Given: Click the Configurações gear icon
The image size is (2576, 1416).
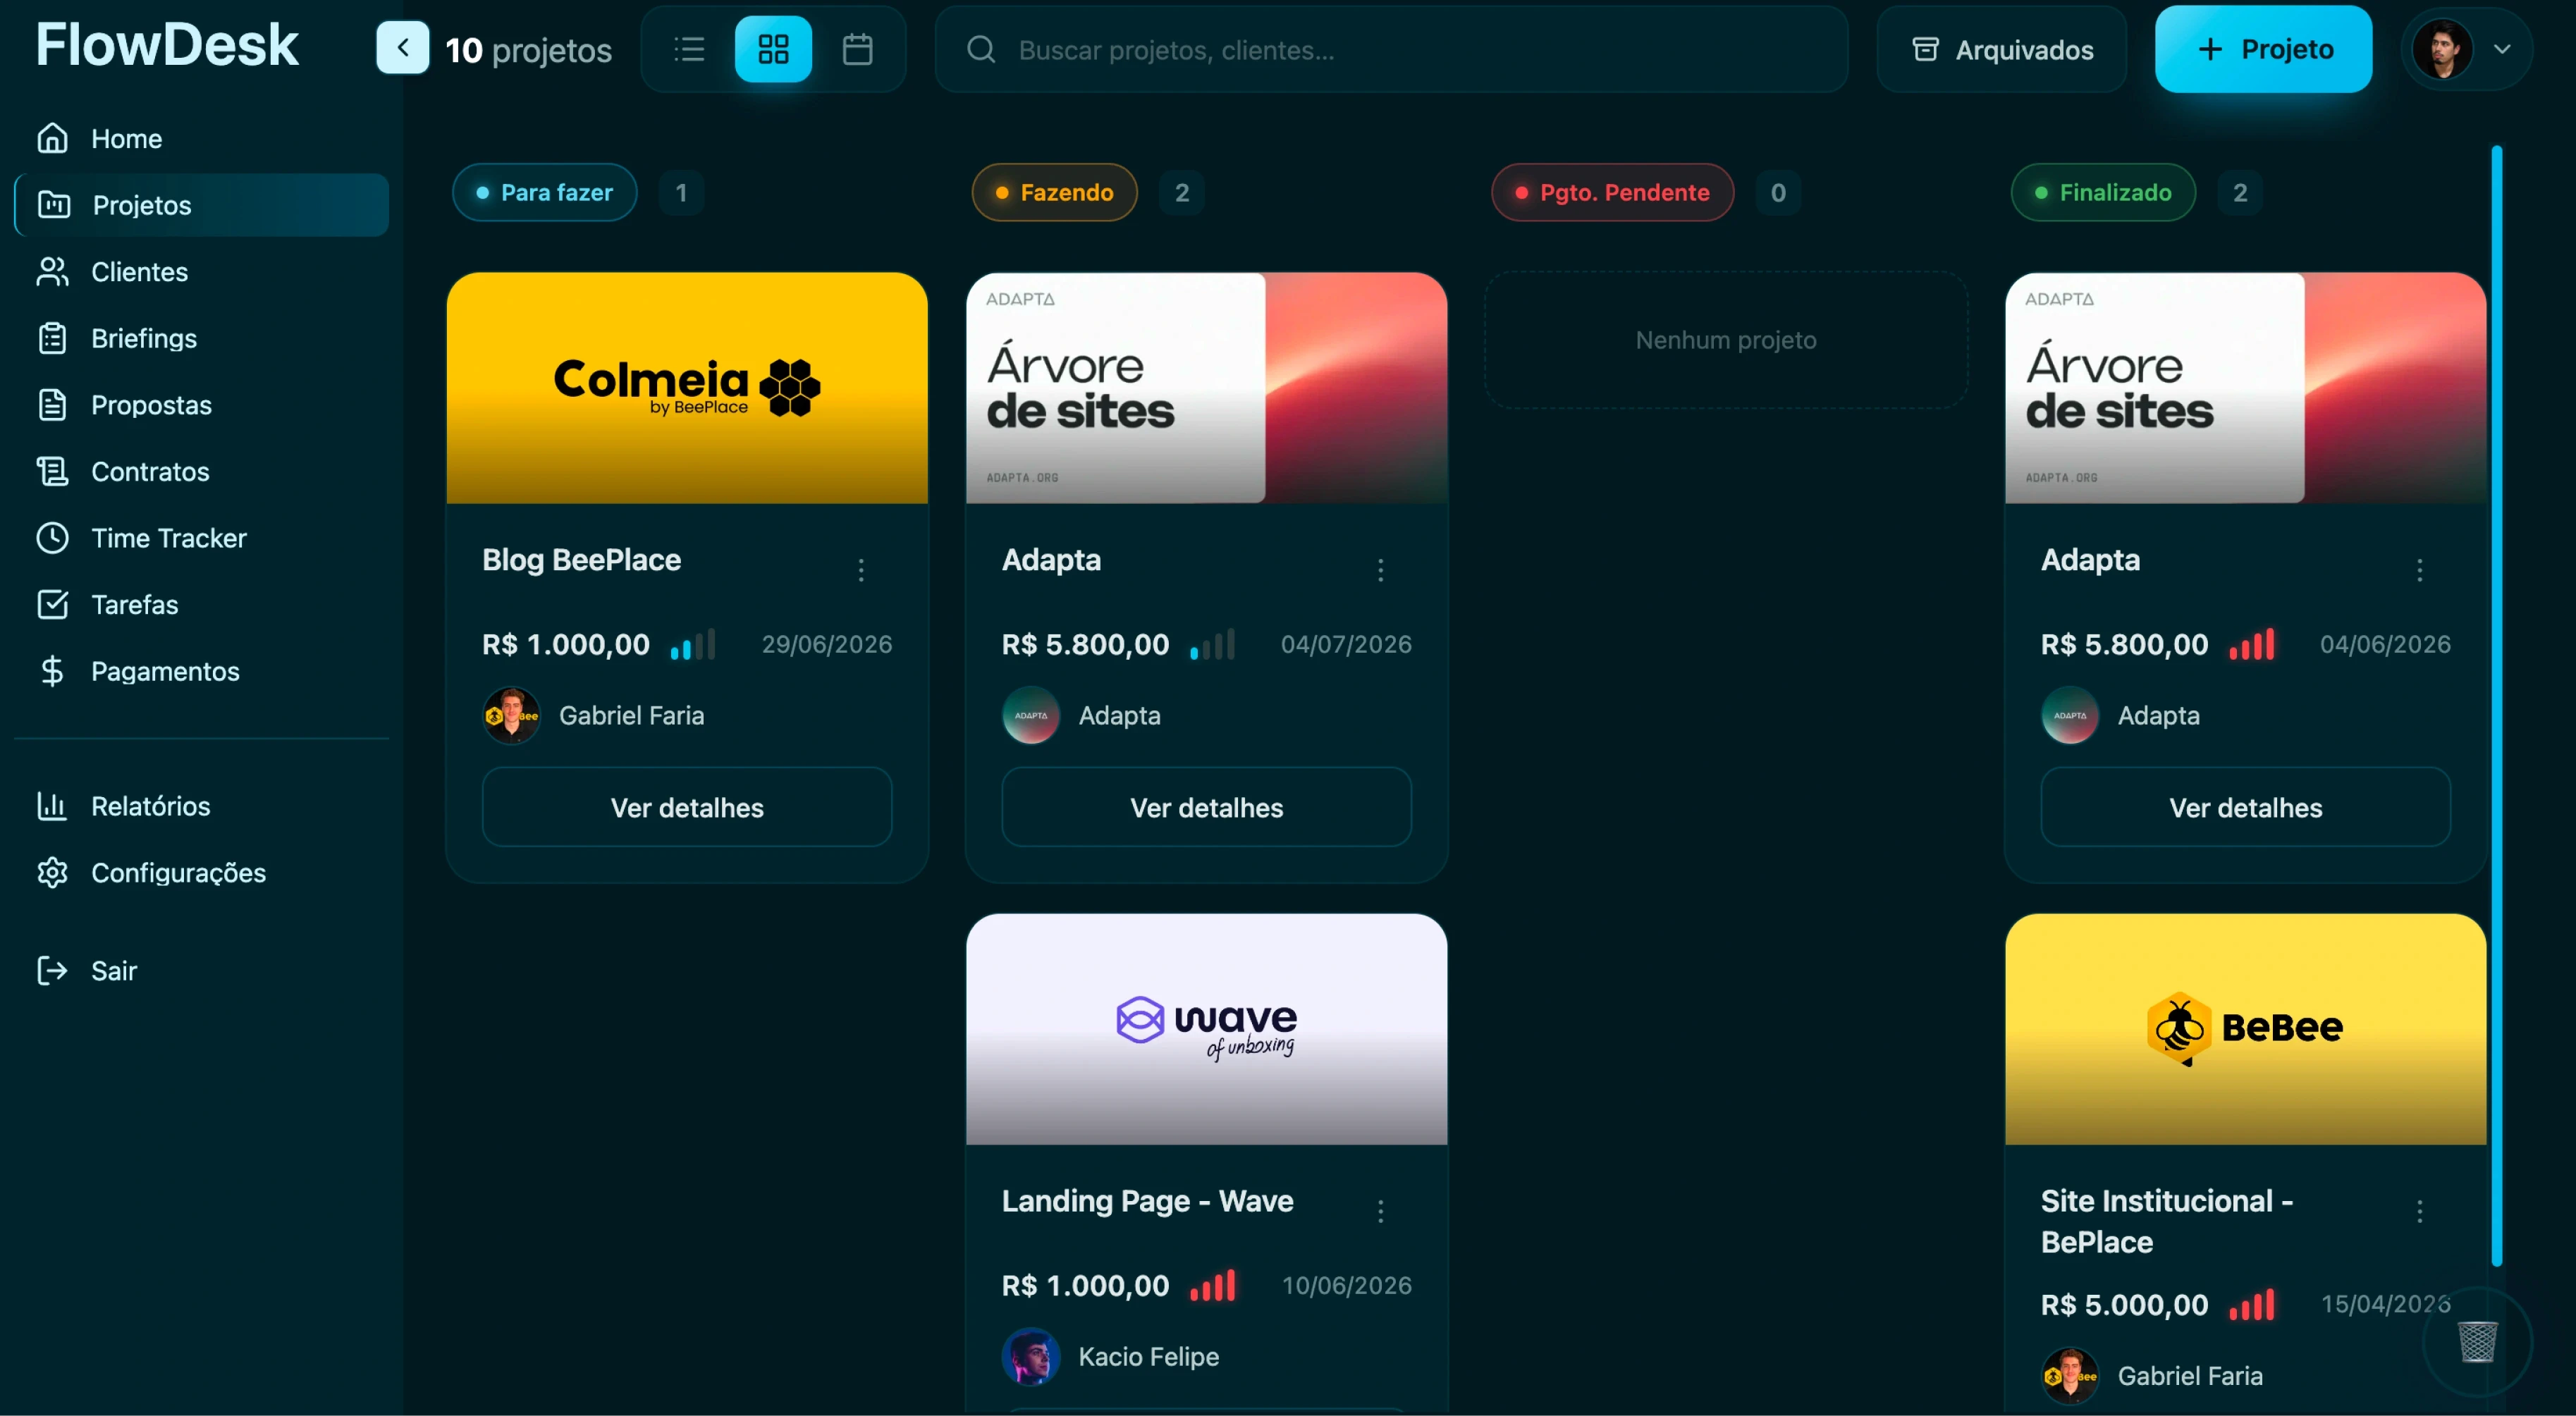Looking at the screenshot, I should (52, 872).
